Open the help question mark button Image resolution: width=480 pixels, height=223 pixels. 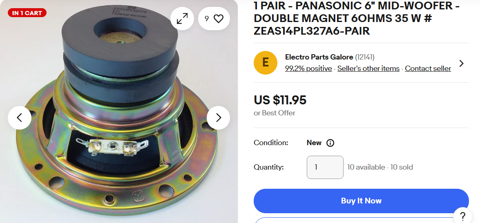463,216
